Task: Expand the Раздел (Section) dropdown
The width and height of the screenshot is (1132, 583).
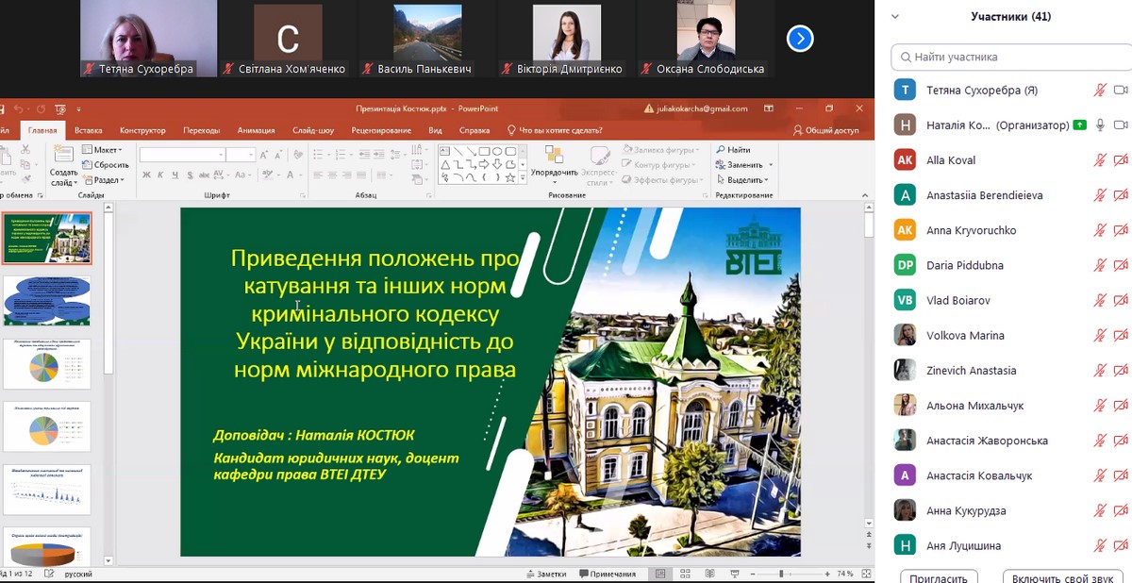Action: tap(102, 180)
